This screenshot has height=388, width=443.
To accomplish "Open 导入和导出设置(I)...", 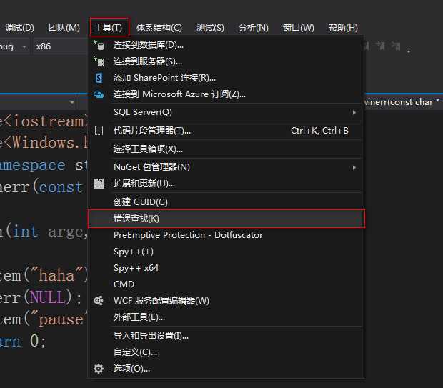I will pyautogui.click(x=226, y=336).
